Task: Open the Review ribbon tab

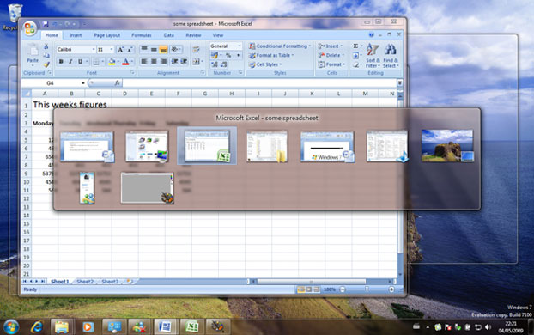Action: click(193, 35)
